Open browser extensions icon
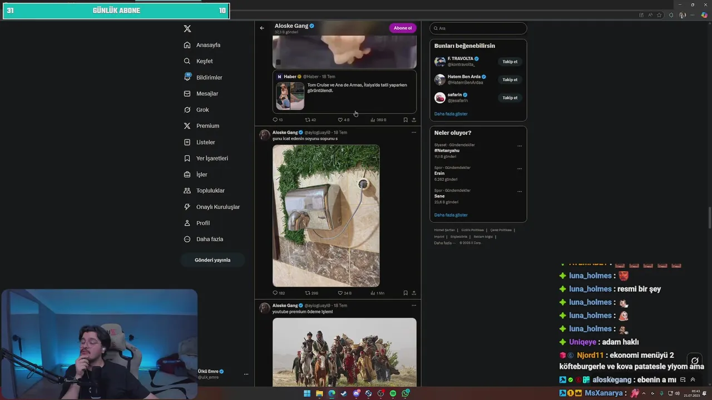Image resolution: width=712 pixels, height=400 pixels. (x=671, y=15)
